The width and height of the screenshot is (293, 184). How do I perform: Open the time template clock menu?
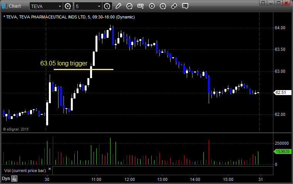(x=107, y=6)
